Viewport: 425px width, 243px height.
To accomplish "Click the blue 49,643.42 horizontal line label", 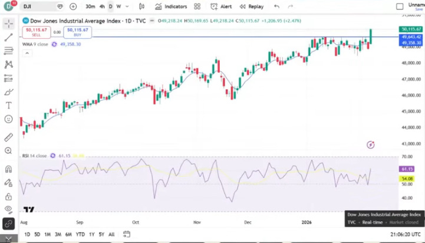I will (411, 37).
